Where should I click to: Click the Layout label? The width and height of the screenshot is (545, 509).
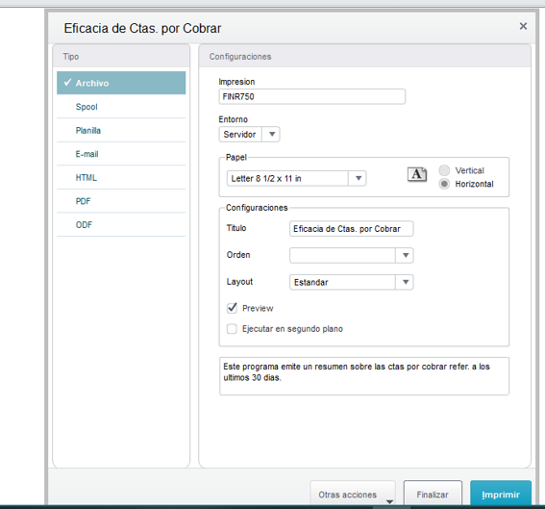pyautogui.click(x=239, y=282)
